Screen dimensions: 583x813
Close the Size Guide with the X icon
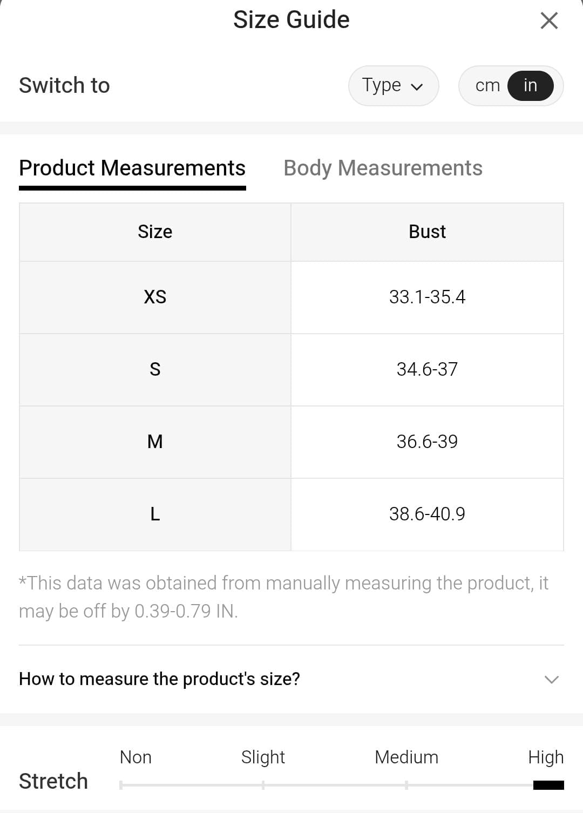click(549, 21)
